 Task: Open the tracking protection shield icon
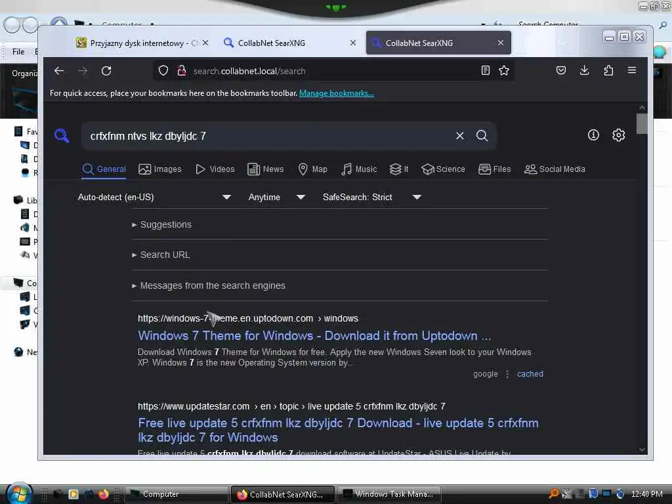[x=163, y=71]
